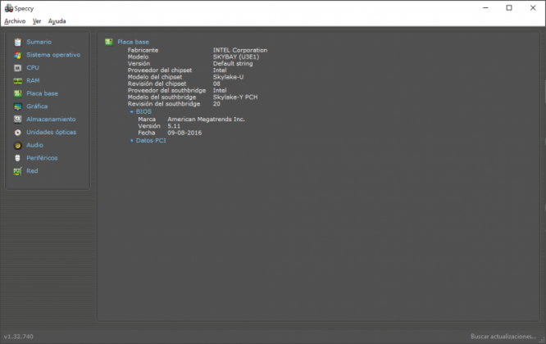Click the RAM module icon
546x344 pixels.
point(18,81)
